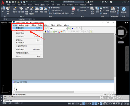Click the WCS label under the view cube
The image size is (130, 106).
coord(121,42)
